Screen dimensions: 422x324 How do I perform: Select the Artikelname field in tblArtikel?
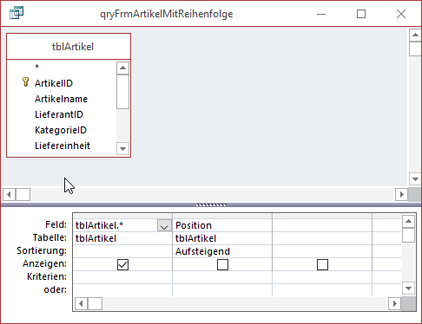coord(61,99)
